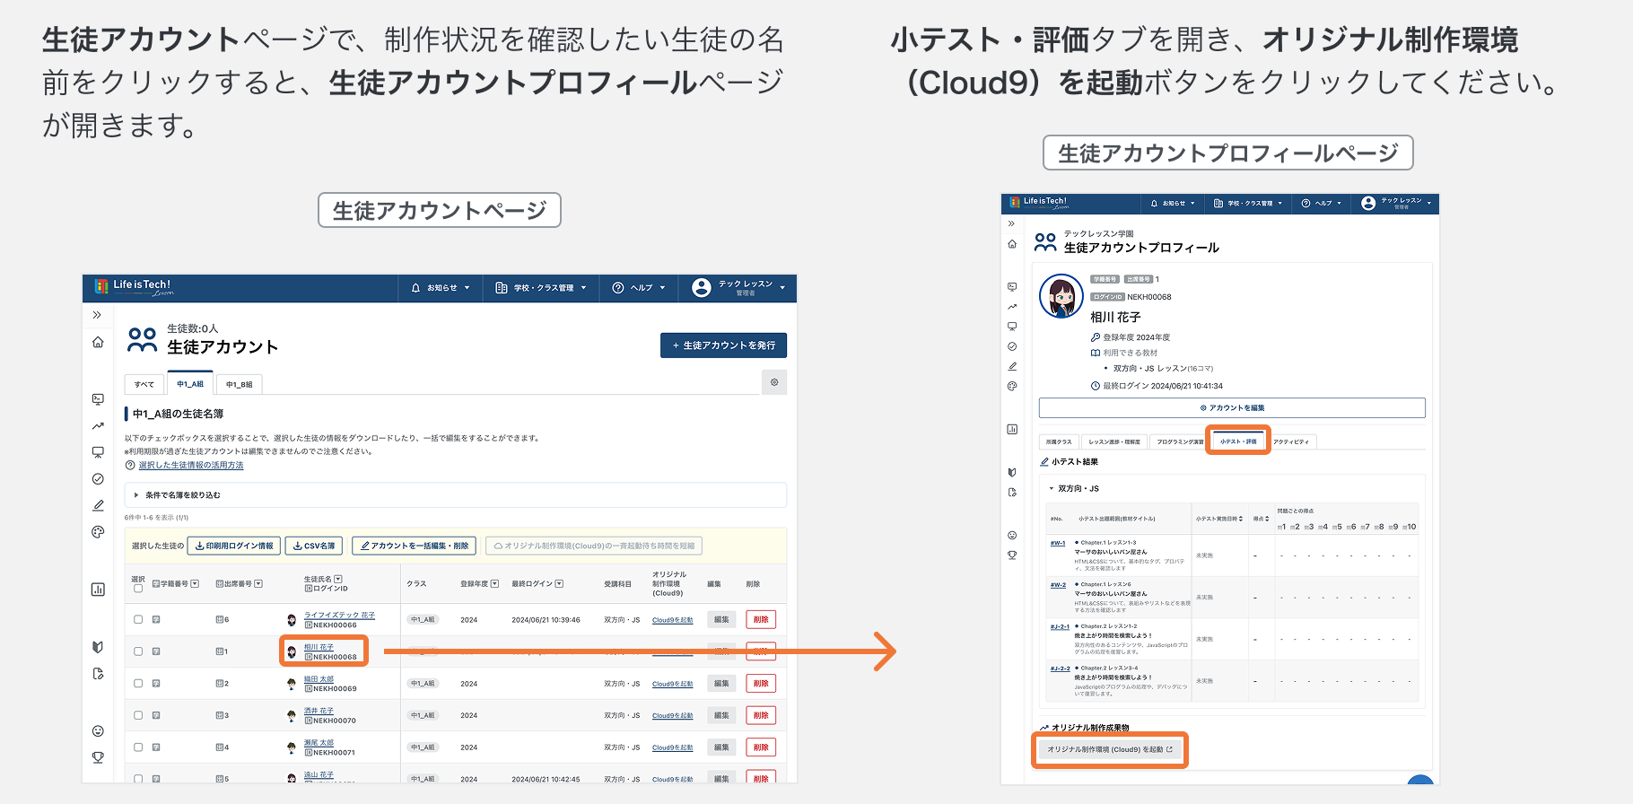Click bar chart icon in student account page sidebar
The image size is (1633, 804).
[x=98, y=590]
